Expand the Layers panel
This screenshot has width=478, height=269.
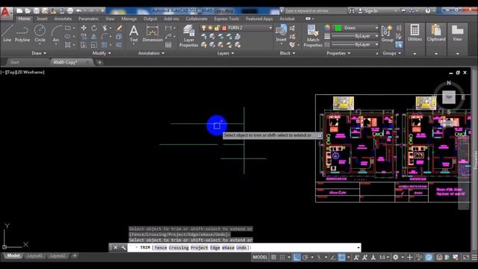tap(226, 53)
